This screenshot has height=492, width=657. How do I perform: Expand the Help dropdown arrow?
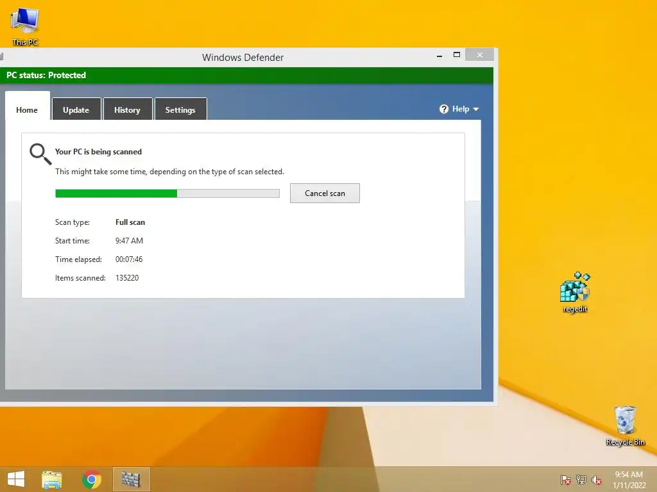475,109
